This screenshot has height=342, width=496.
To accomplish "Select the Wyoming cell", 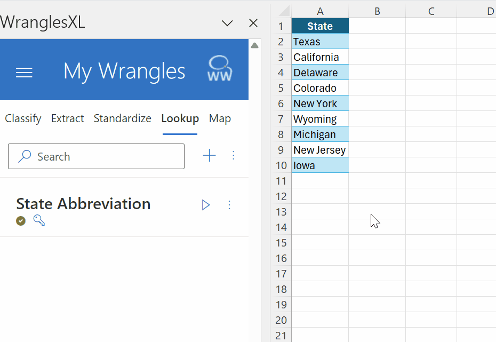I will coord(320,119).
